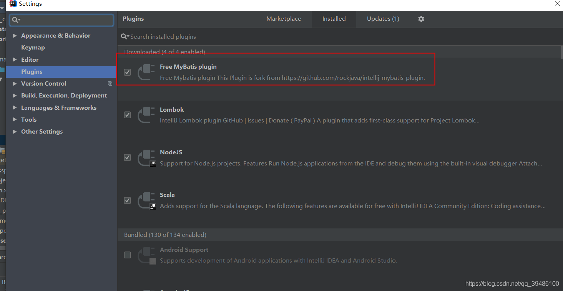Click the Lombok GitHub Issues Donate description
The image size is (563, 291).
coord(320,120)
